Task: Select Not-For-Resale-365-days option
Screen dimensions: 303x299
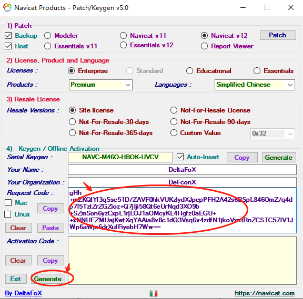Action: (72, 133)
